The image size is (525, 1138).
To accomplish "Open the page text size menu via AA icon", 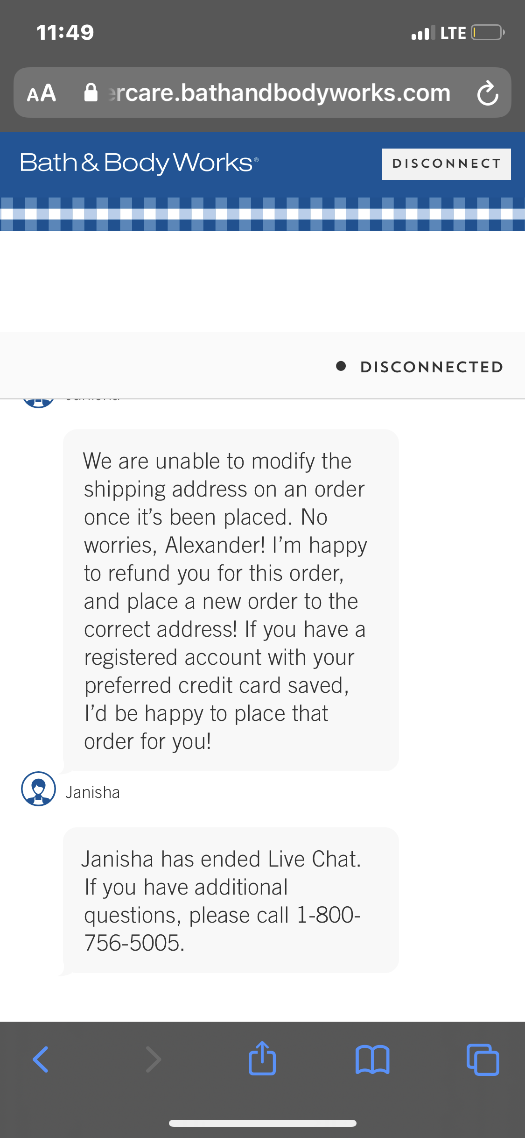I will [x=41, y=92].
